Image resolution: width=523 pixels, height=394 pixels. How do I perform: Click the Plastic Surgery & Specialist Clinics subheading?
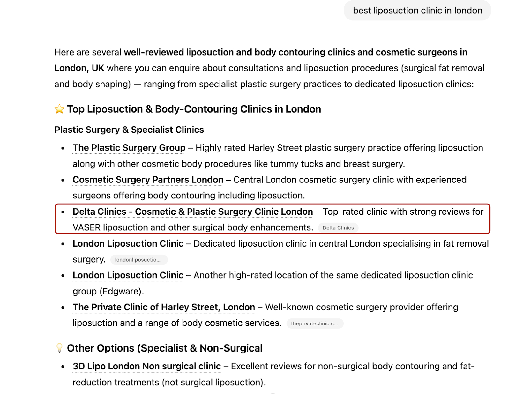click(129, 130)
